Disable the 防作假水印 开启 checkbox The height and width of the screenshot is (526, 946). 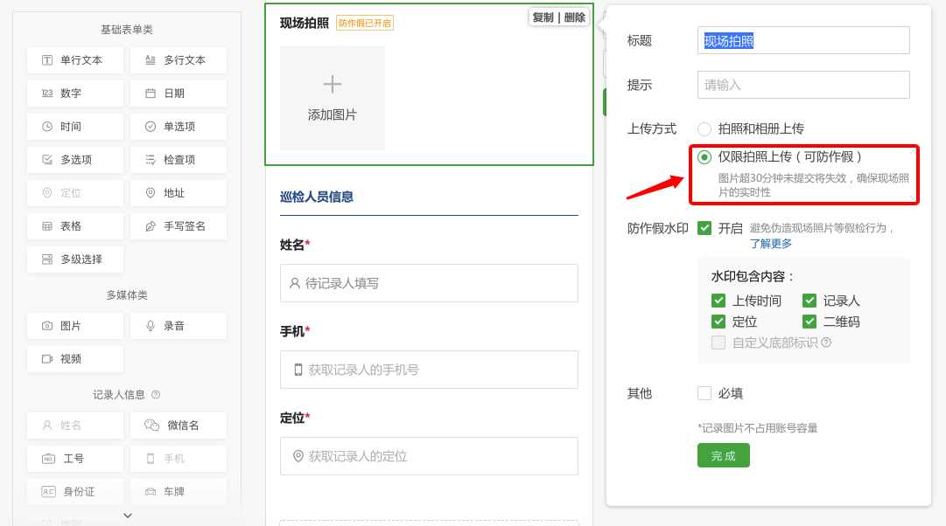point(704,228)
